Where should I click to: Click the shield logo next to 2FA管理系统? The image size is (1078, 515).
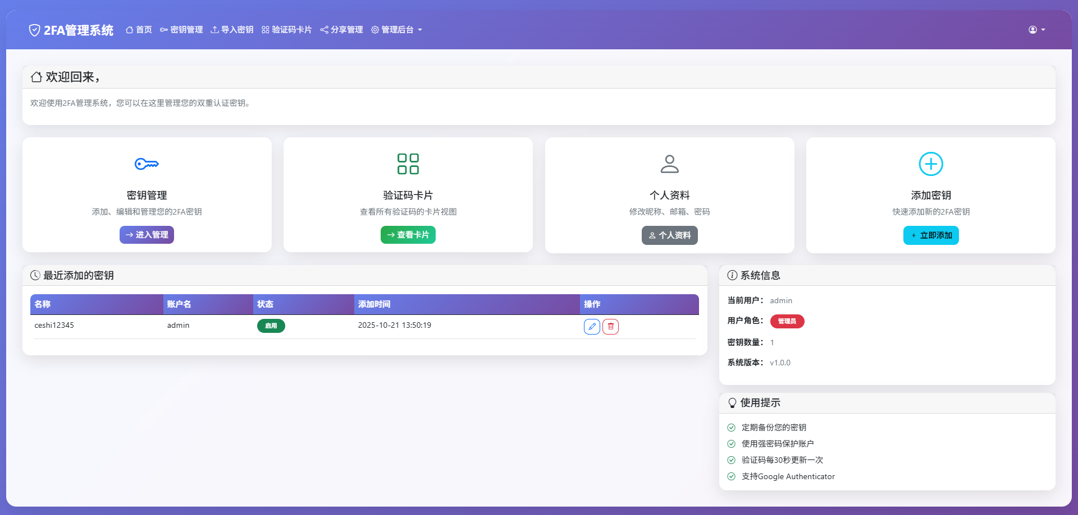(35, 30)
